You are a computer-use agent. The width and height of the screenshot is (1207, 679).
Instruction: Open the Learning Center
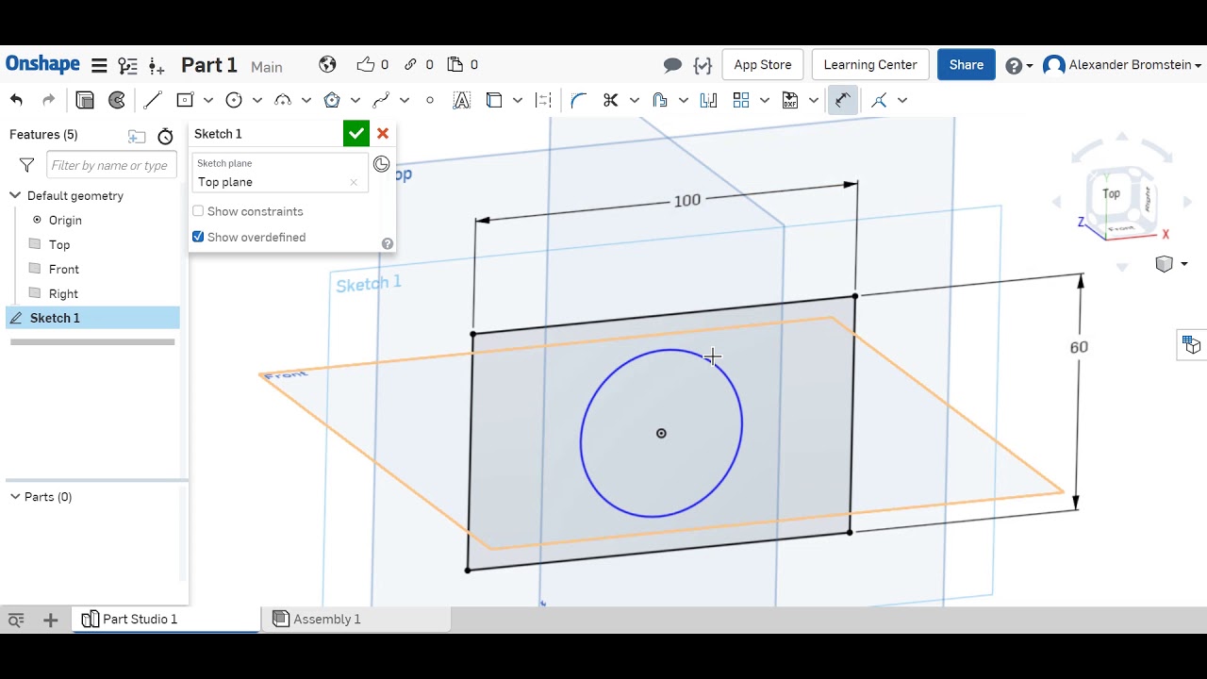870,65
